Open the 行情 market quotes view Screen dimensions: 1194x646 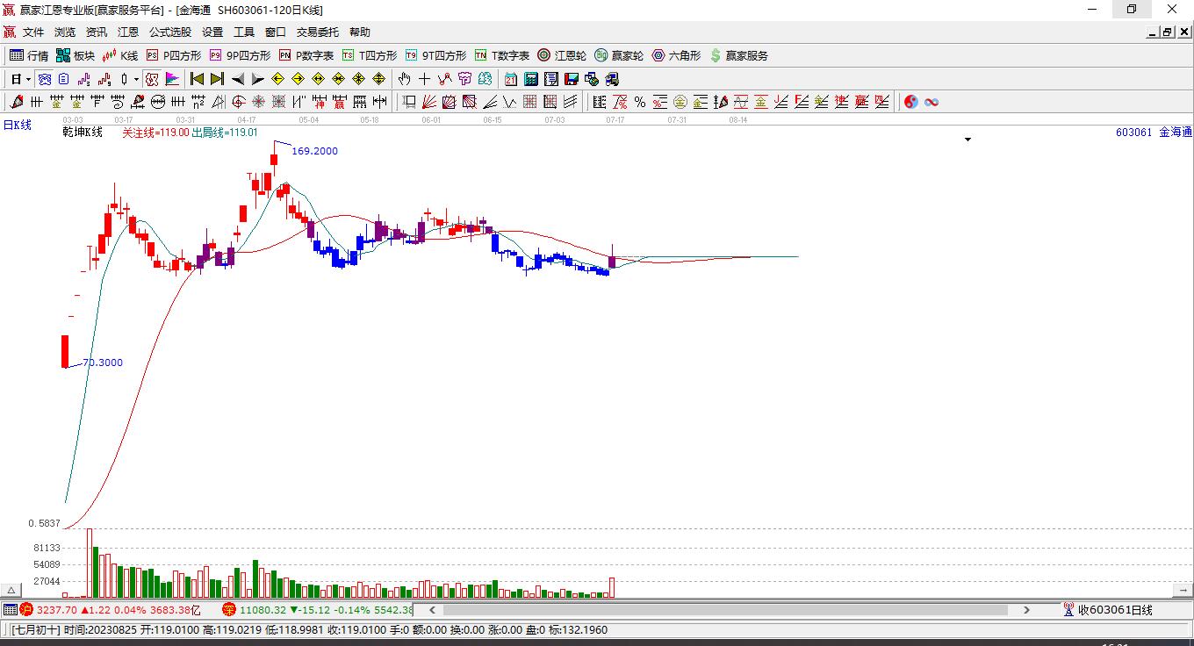[29, 55]
